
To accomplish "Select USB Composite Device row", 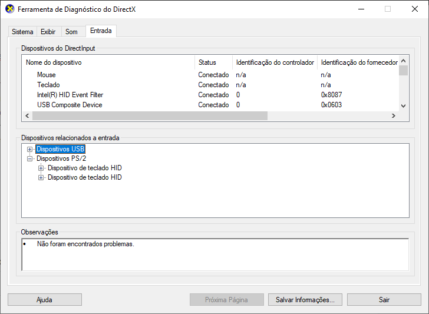I will point(210,105).
